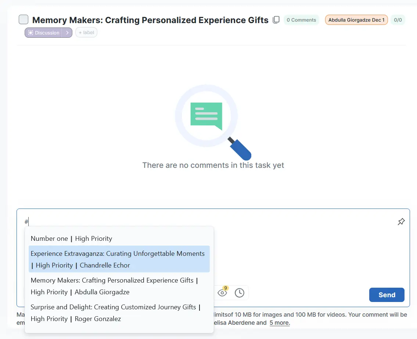Open the 'Abdulla Giorgadze Dec 1' assignee badge

point(356,20)
